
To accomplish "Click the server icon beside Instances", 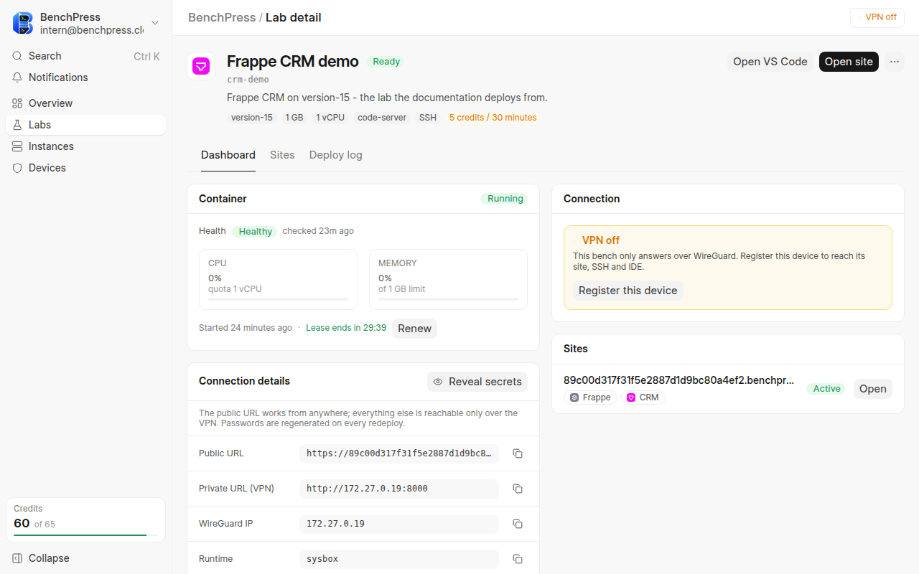I will [17, 146].
